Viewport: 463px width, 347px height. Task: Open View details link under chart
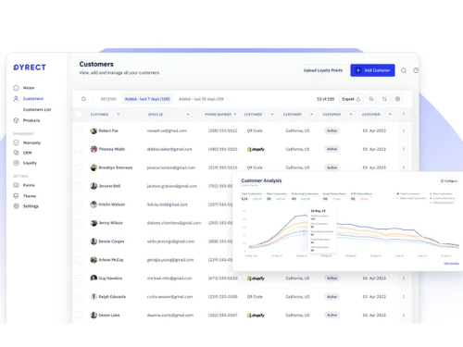click(x=451, y=264)
